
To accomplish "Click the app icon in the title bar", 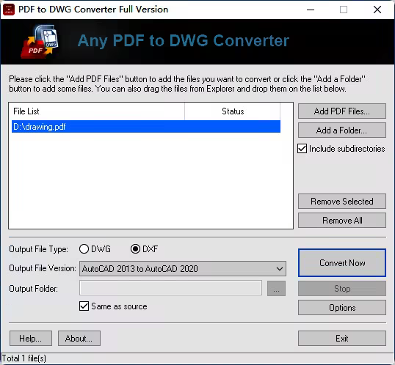I will pos(9,10).
